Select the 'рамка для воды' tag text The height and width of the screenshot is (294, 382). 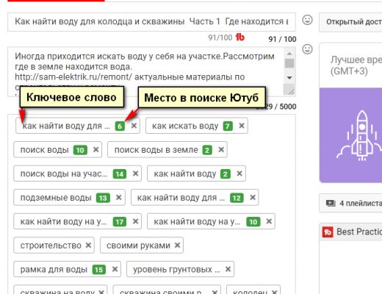(54, 269)
